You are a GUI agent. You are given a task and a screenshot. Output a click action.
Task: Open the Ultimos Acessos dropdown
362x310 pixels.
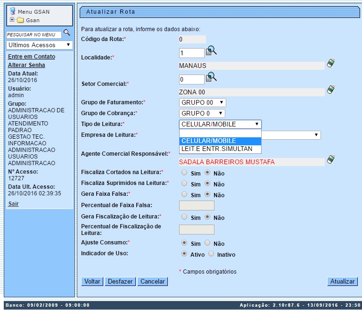pos(40,45)
